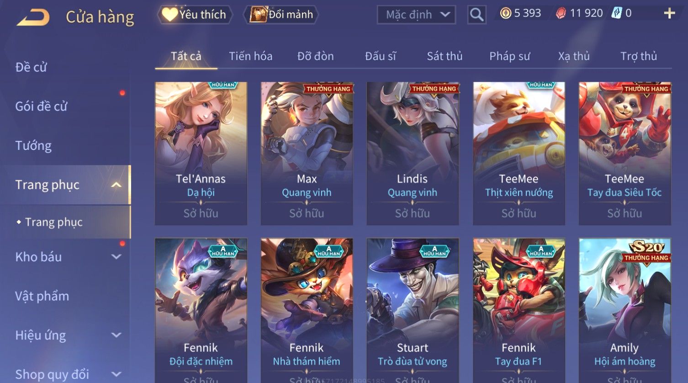Click the red gem balance icon
The height and width of the screenshot is (383, 688).
coord(561,13)
